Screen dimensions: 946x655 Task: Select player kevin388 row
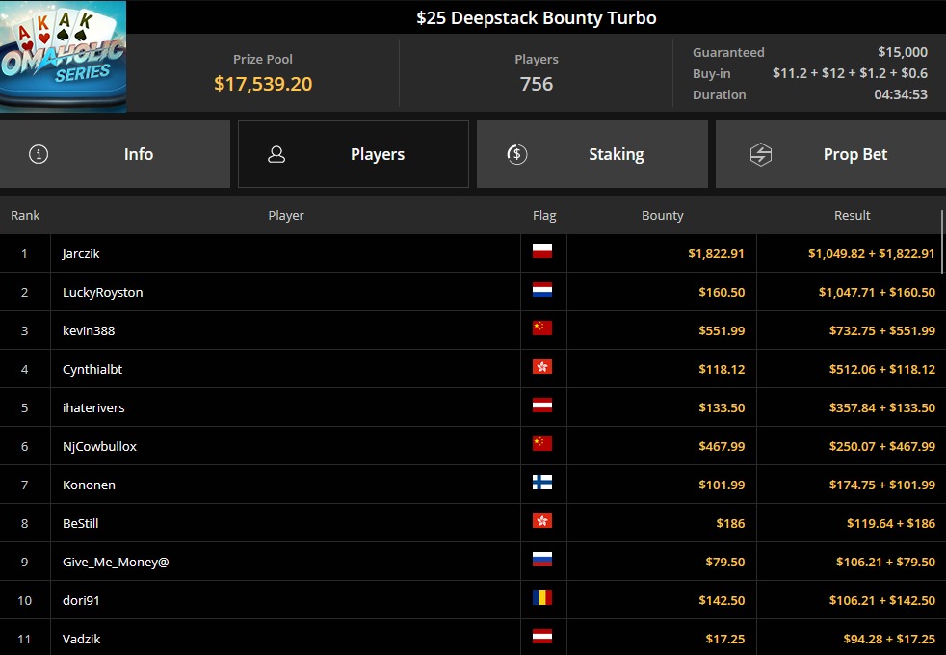pyautogui.click(x=473, y=330)
